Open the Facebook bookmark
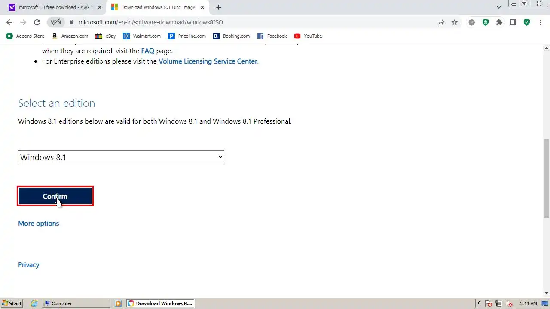 coord(272,36)
